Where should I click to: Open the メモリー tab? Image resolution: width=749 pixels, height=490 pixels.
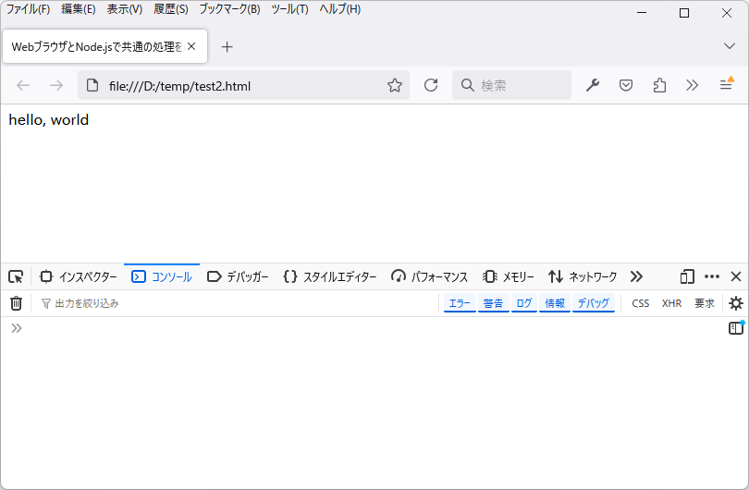point(508,276)
